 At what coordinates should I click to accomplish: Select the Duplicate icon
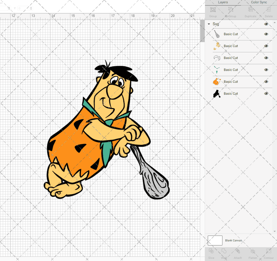click(x=250, y=10)
